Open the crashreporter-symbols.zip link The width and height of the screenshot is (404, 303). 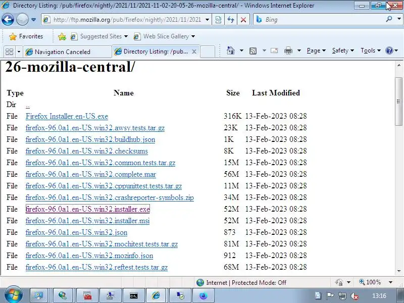[x=110, y=197]
